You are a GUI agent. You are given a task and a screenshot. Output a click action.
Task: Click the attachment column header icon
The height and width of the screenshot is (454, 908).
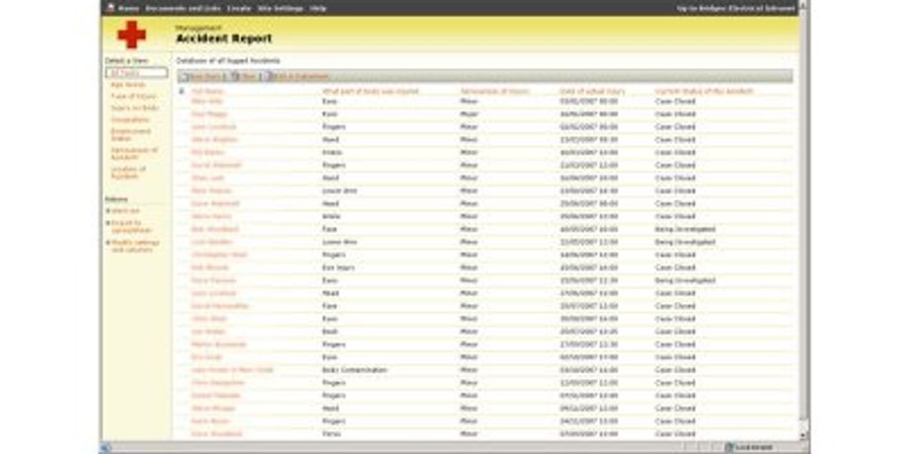[182, 91]
